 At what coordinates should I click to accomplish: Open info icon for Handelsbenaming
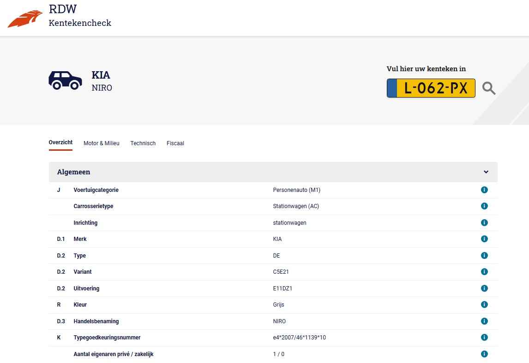(484, 321)
